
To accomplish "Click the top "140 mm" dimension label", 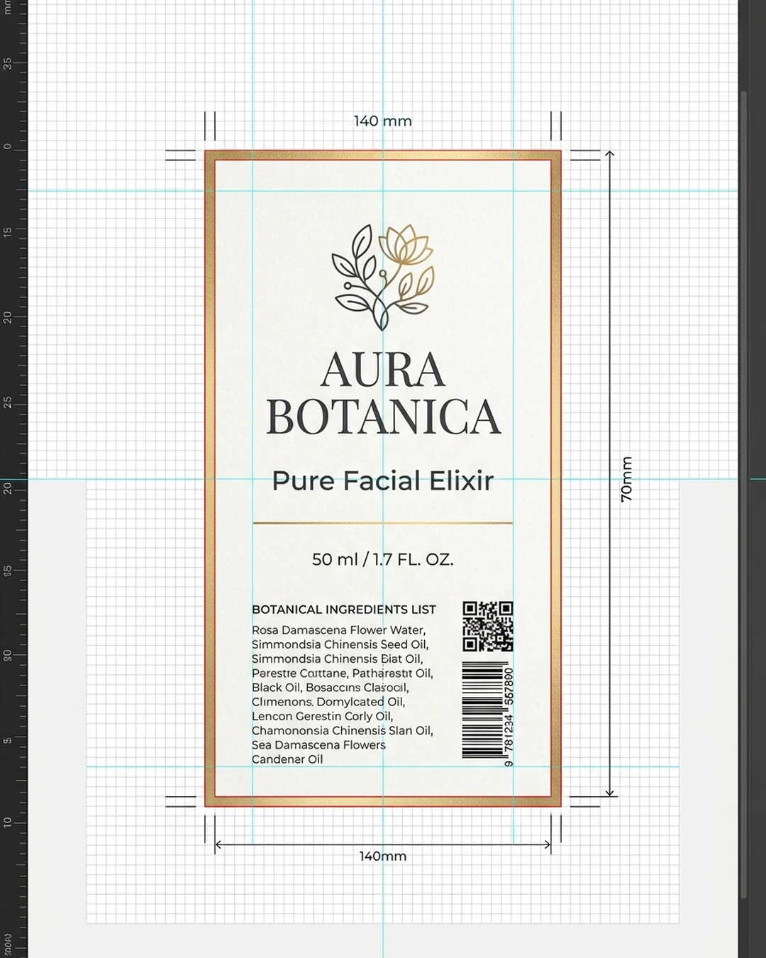I will 383,121.
